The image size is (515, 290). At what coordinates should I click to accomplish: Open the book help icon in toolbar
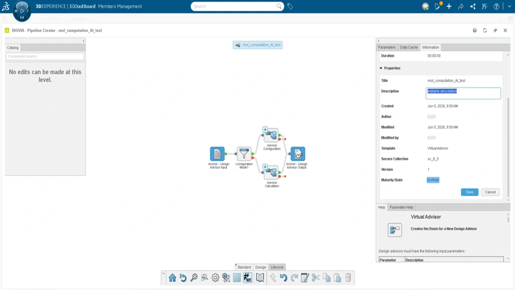pos(260,278)
